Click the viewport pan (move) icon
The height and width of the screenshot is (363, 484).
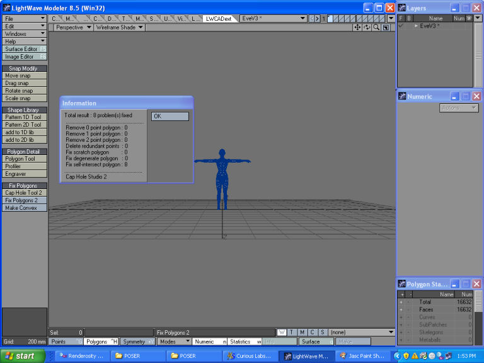coord(357,28)
